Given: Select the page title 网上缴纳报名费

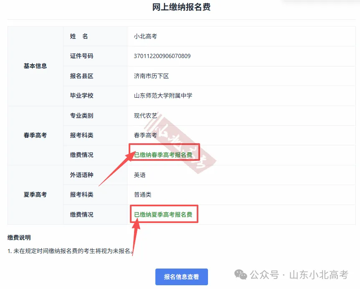Looking at the screenshot, I should 181,7.
